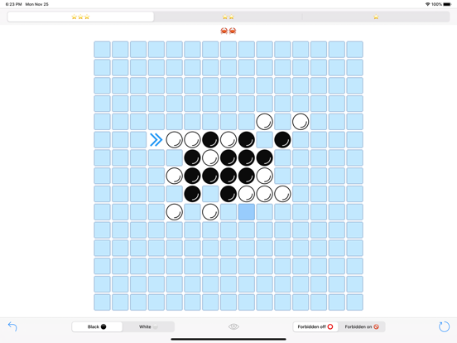Tap the circular restart icon

click(445, 326)
